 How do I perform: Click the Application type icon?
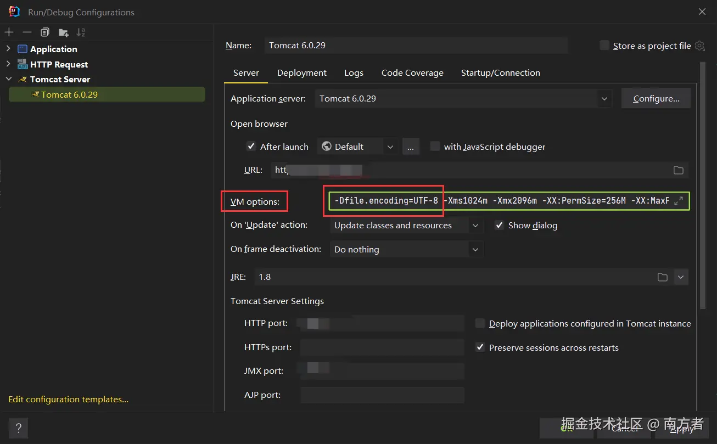coord(23,49)
